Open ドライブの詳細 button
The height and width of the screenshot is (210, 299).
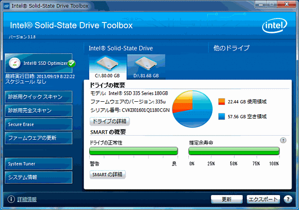(x=110, y=121)
